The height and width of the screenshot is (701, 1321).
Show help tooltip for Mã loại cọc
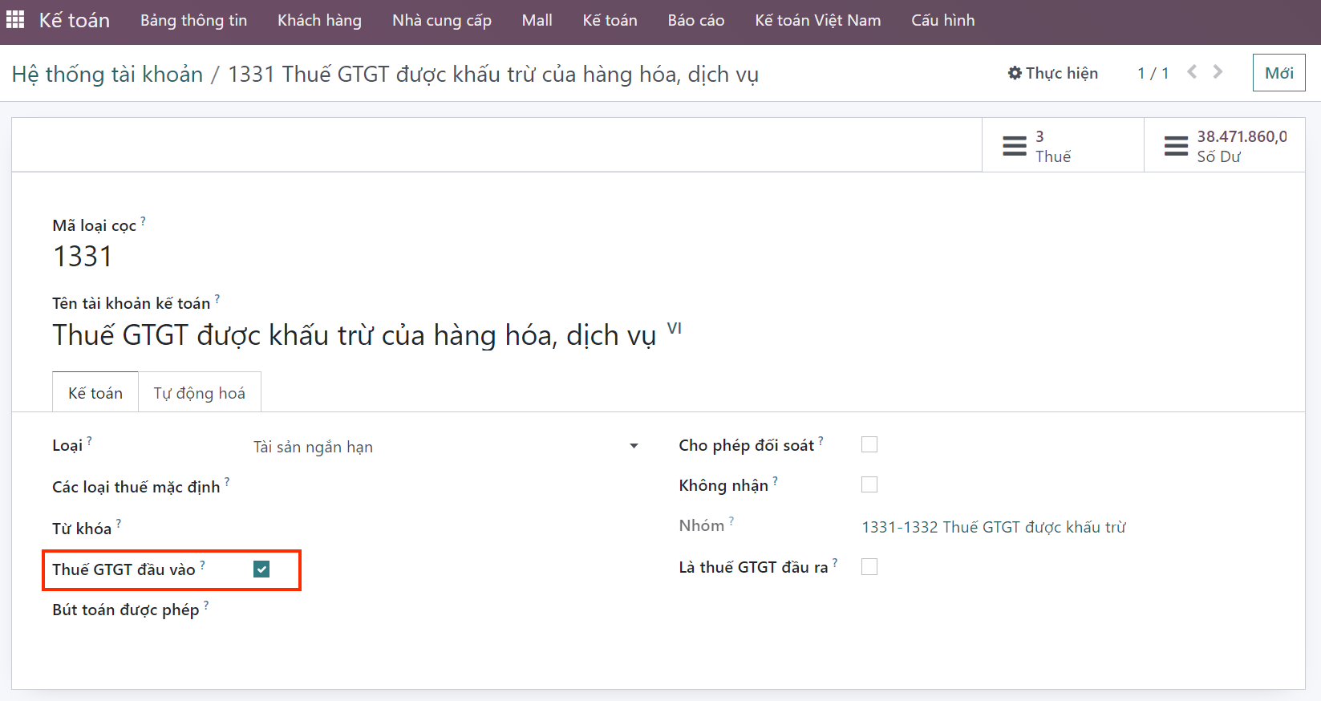coord(143,221)
